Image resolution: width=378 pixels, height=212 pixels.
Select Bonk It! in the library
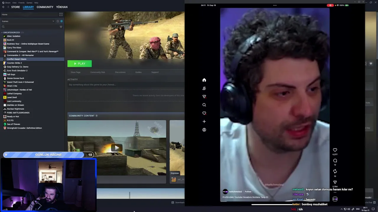(11, 40)
